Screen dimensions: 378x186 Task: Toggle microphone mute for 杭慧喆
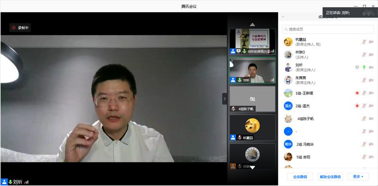[364, 42]
